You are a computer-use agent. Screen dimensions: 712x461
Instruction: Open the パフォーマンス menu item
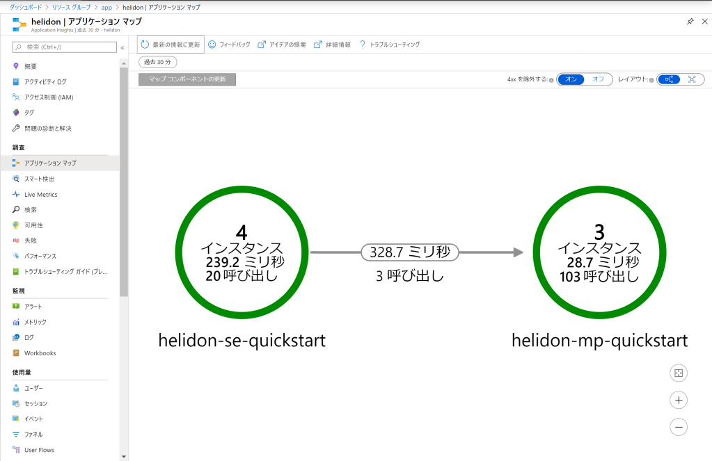pyautogui.click(x=40, y=256)
